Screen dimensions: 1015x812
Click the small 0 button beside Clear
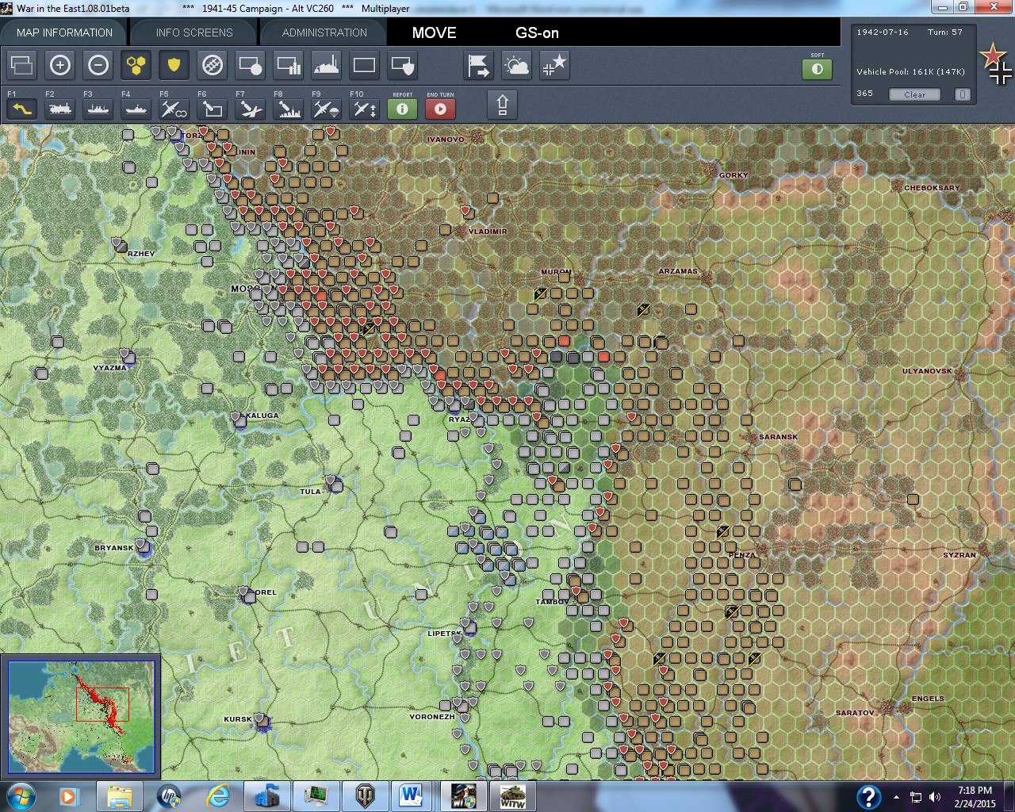tap(963, 94)
